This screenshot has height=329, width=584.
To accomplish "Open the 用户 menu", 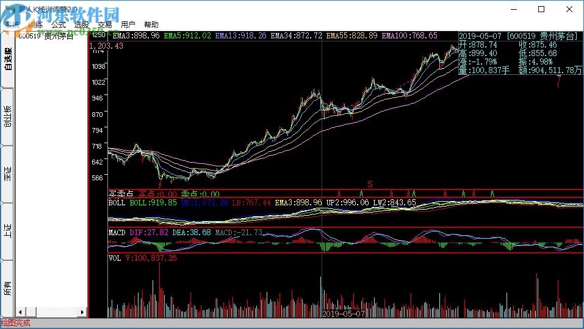I will pyautogui.click(x=128, y=24).
